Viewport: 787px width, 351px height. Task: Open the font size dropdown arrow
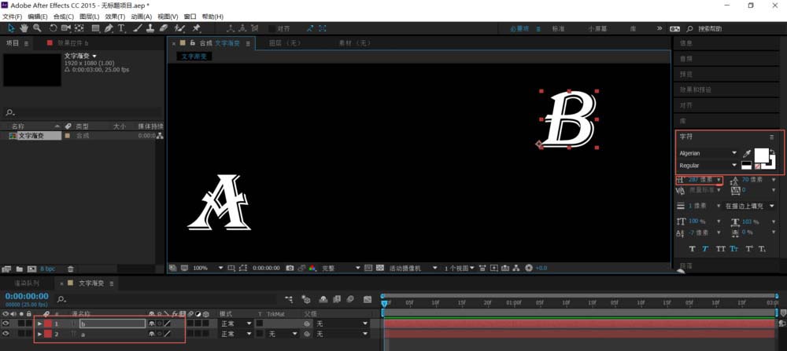(719, 180)
